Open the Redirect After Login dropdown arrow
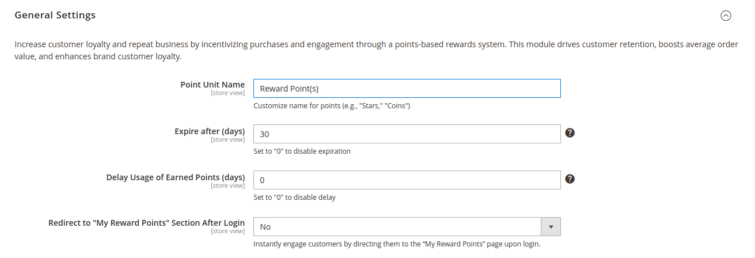 pyautogui.click(x=551, y=227)
